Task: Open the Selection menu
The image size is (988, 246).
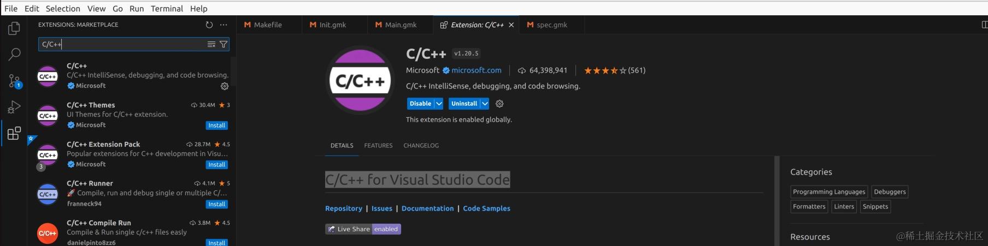Action: click(63, 9)
